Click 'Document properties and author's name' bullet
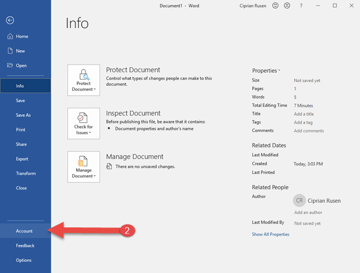Image resolution: width=360 pixels, height=273 pixels. (x=154, y=128)
